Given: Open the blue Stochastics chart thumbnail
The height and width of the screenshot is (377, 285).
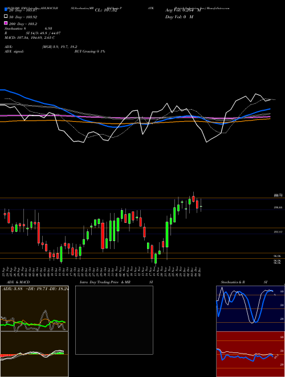Looking at the screenshot, I should (250, 308).
